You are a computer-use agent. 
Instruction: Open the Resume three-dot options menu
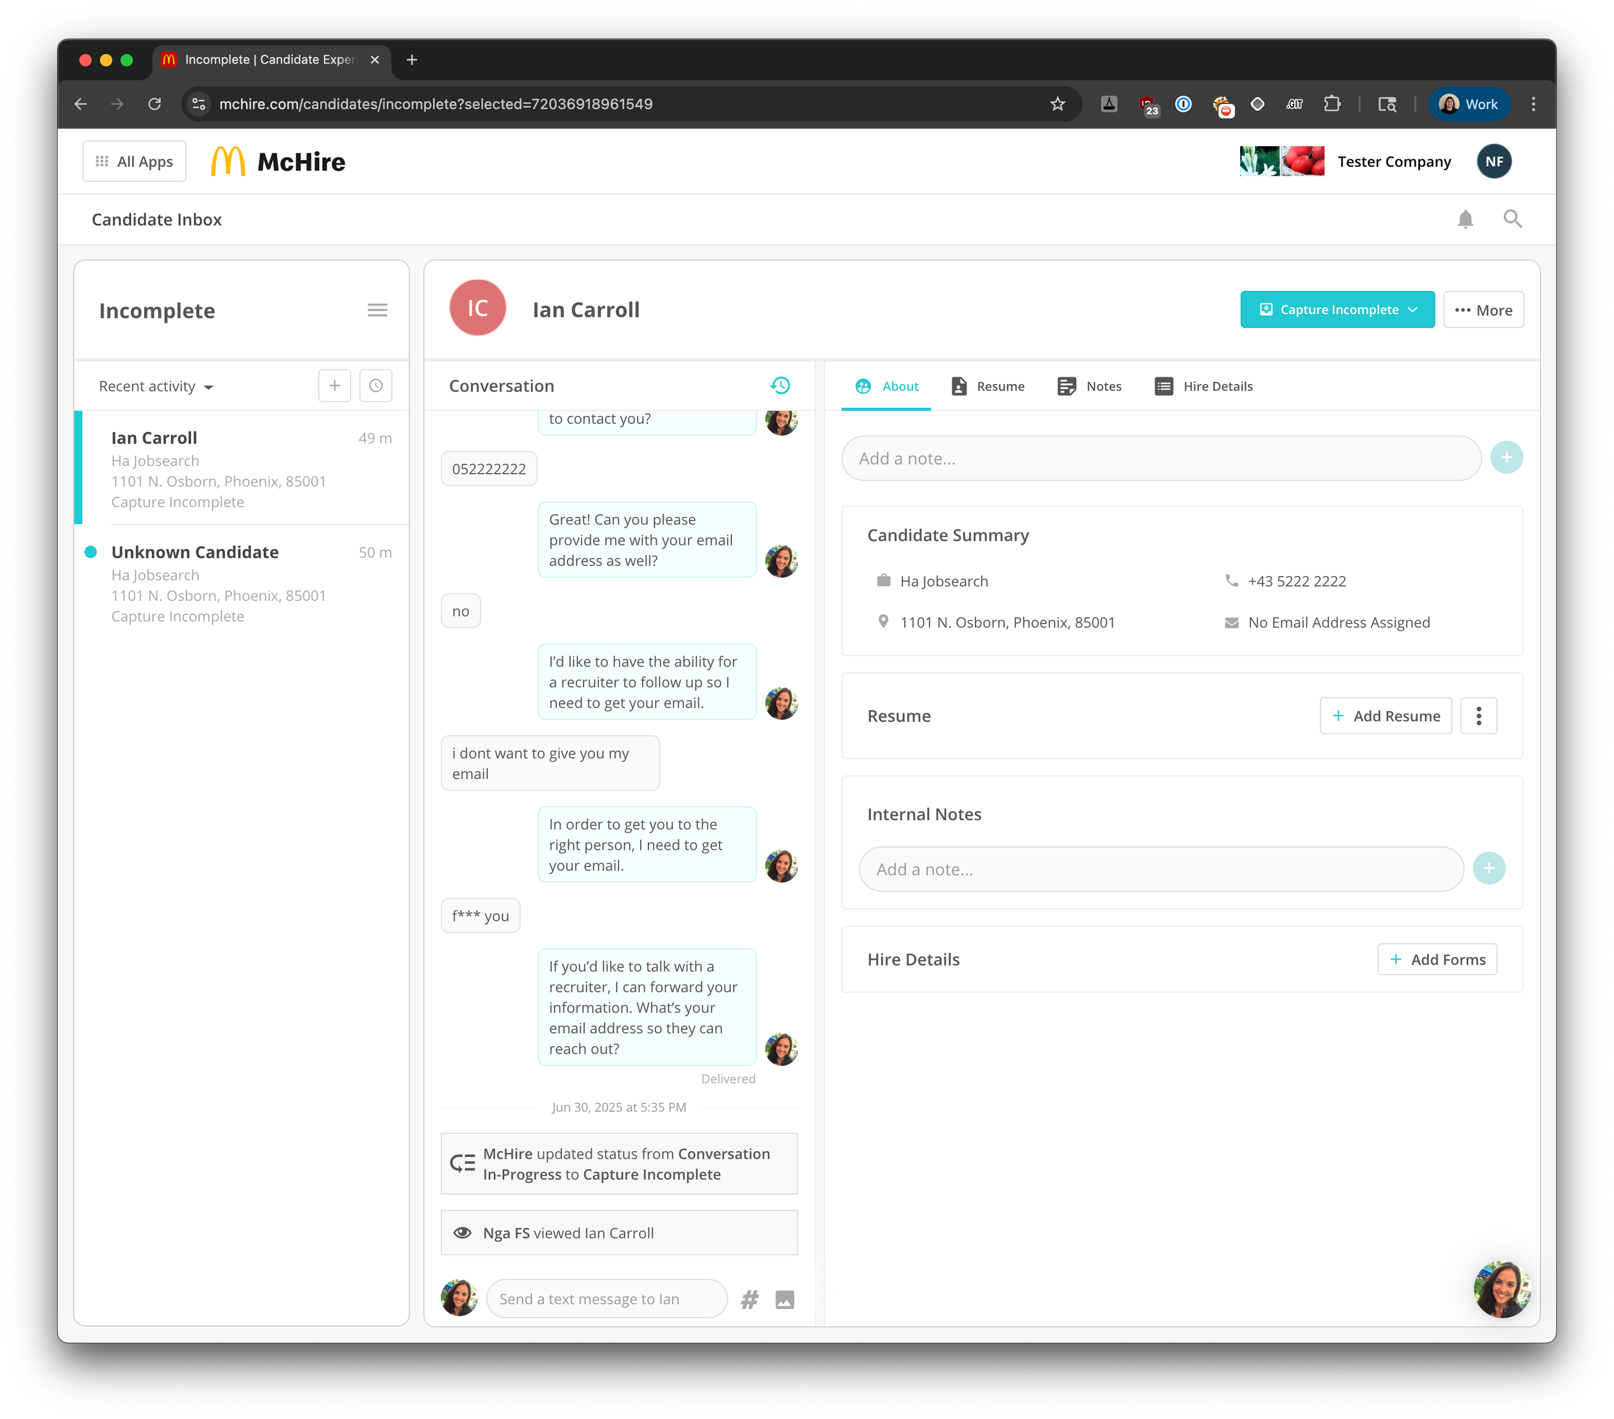point(1478,715)
